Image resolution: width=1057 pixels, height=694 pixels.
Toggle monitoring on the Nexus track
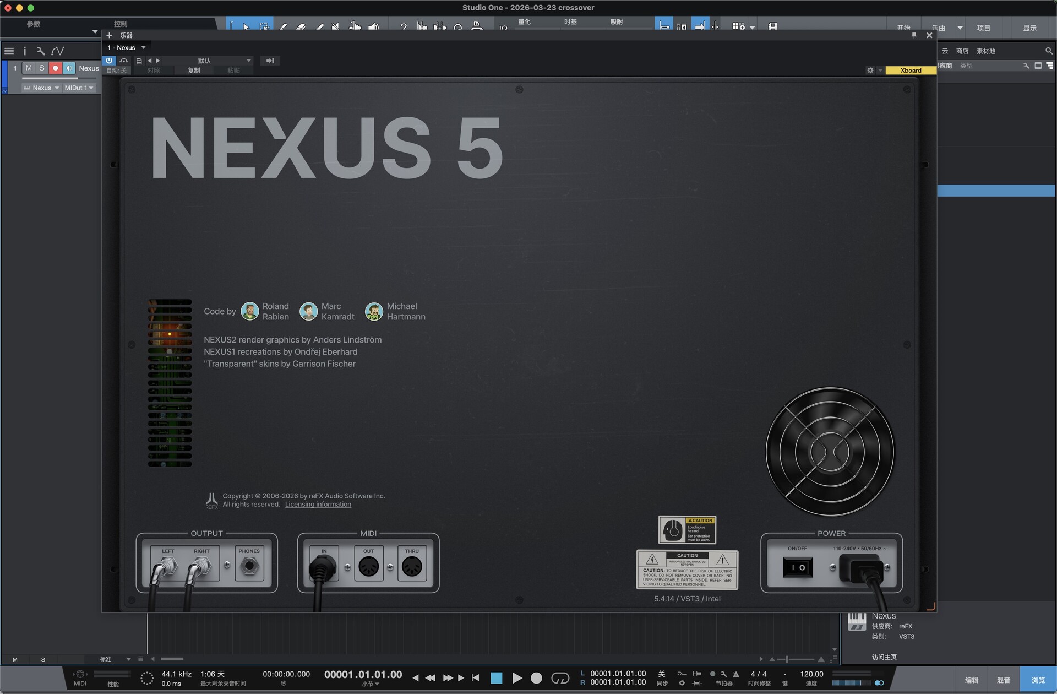68,68
